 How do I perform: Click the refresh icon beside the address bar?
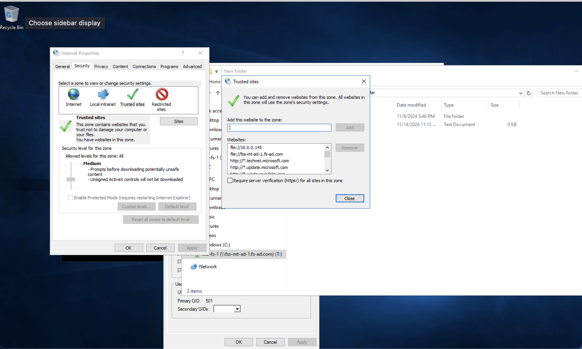coord(529,93)
